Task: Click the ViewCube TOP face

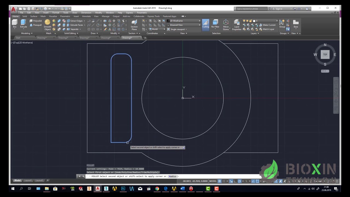Action: 325,54
